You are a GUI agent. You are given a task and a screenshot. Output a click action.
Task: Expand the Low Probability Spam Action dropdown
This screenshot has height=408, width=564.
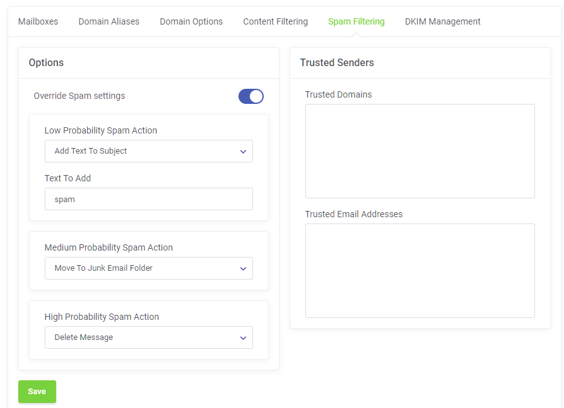point(148,151)
